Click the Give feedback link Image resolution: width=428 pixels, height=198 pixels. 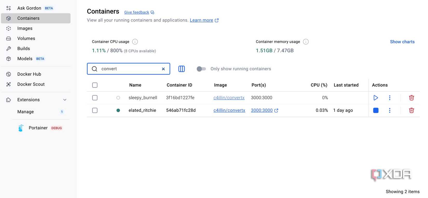pos(139,12)
